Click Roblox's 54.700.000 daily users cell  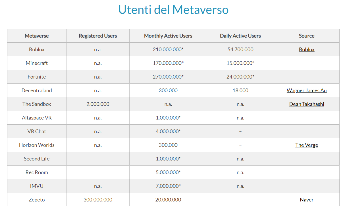click(240, 50)
